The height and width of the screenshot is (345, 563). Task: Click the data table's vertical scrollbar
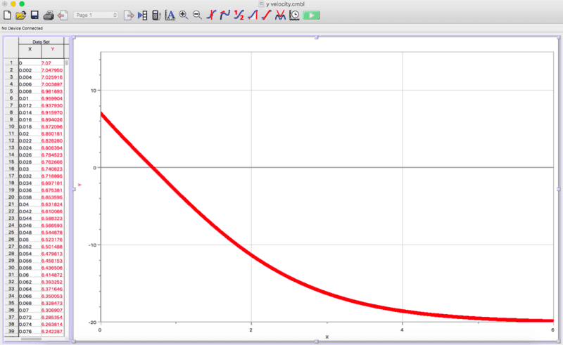tap(67, 141)
